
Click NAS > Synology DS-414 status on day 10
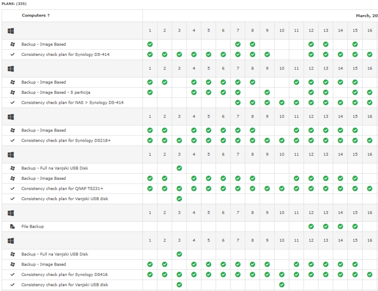(x=282, y=103)
